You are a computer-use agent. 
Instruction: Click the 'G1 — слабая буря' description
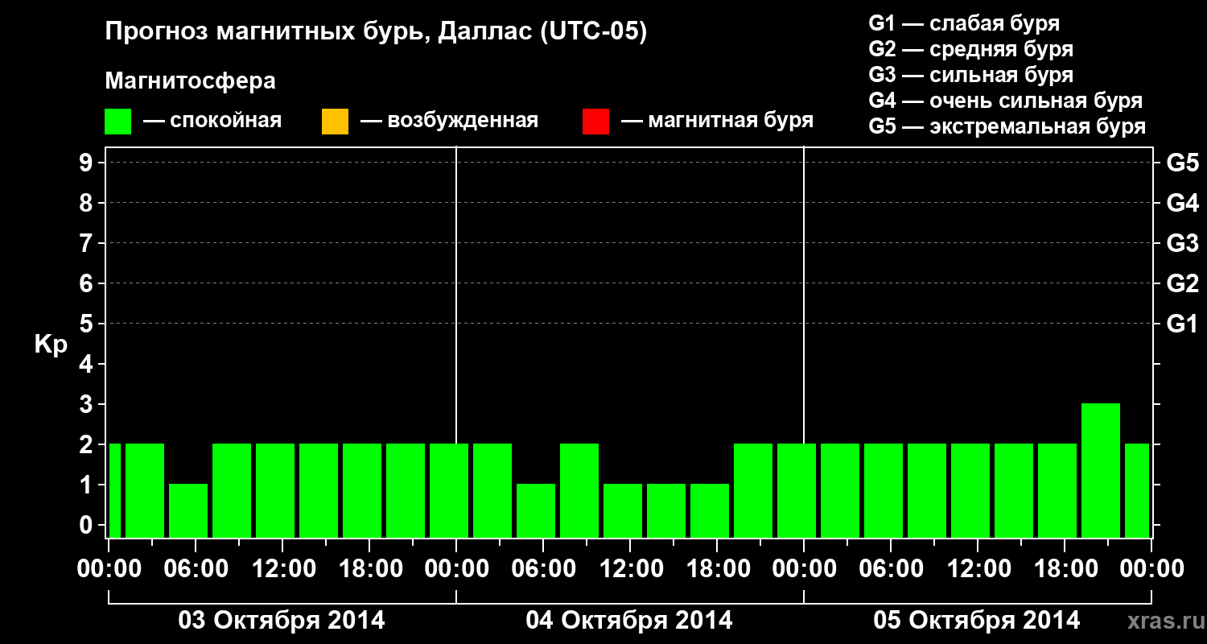tap(964, 23)
